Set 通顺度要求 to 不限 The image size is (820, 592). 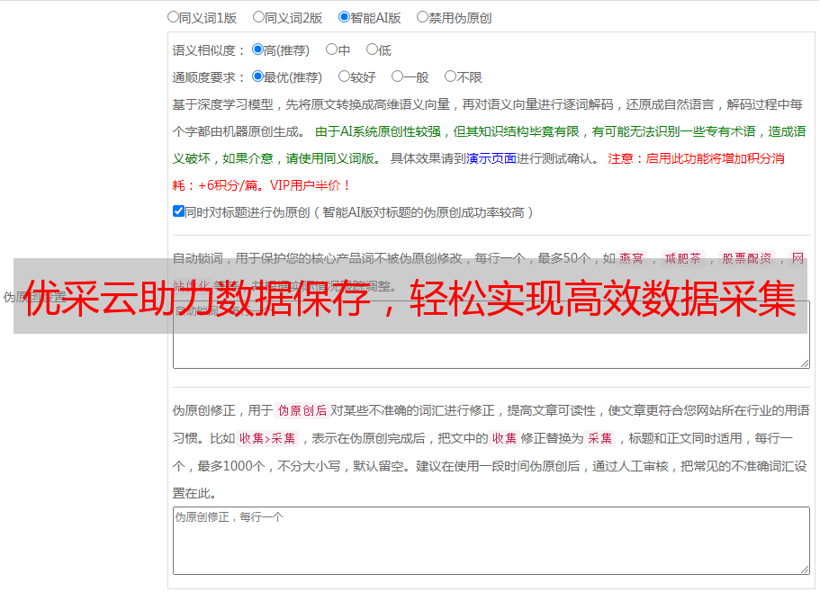pyautogui.click(x=450, y=76)
